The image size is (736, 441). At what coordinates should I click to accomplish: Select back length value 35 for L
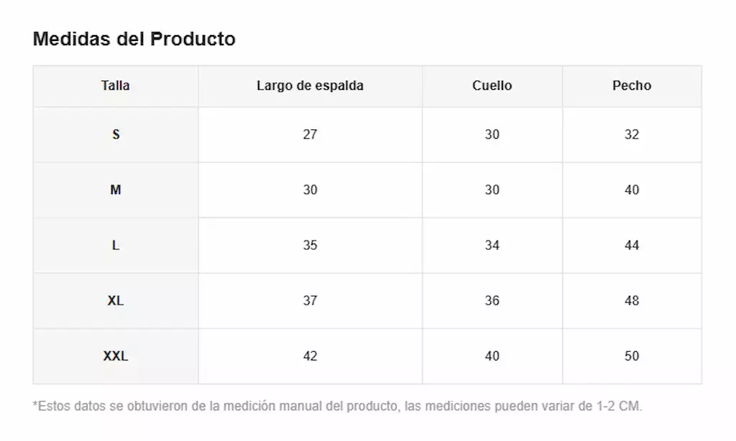(x=310, y=246)
